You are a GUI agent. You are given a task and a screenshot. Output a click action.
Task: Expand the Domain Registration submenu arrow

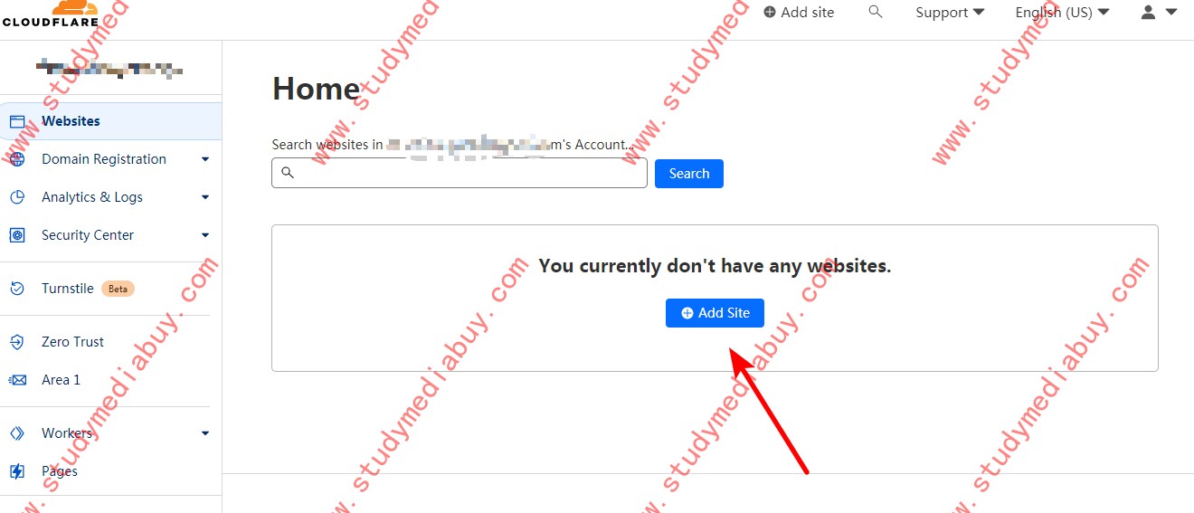tap(205, 159)
